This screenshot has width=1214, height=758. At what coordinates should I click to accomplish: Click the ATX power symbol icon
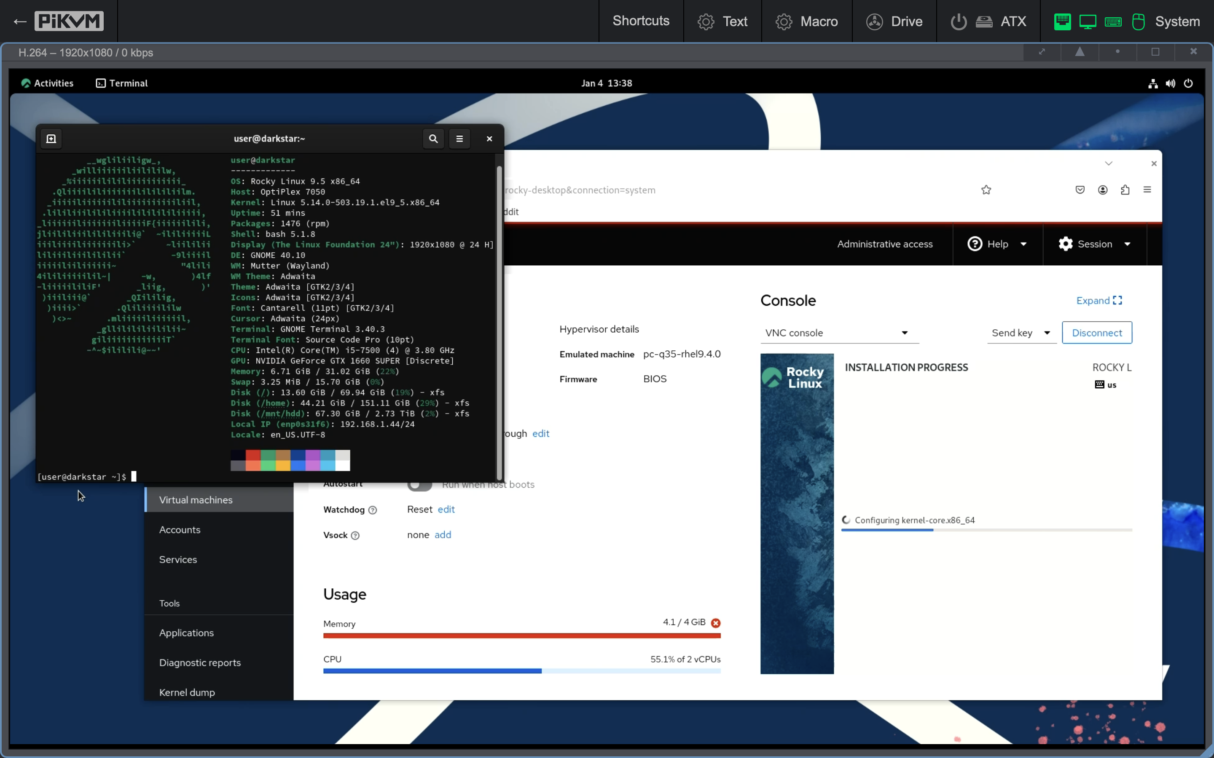[x=958, y=21]
